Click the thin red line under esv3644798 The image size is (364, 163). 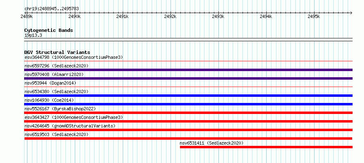188,61
